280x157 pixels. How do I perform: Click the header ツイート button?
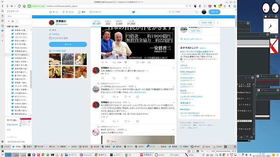pos(214,12)
